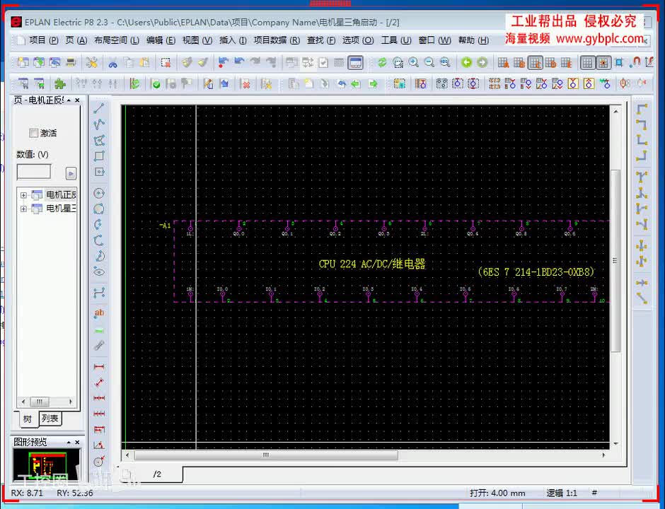Click the vertical scrollbar thumb right of canvas
Screen dimensions: 665x509
tap(615, 261)
